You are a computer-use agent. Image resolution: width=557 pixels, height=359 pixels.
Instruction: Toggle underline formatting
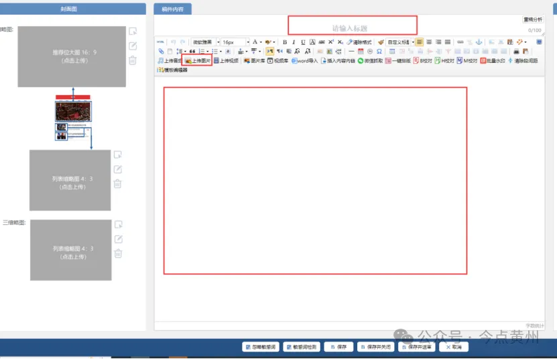tap(303, 42)
